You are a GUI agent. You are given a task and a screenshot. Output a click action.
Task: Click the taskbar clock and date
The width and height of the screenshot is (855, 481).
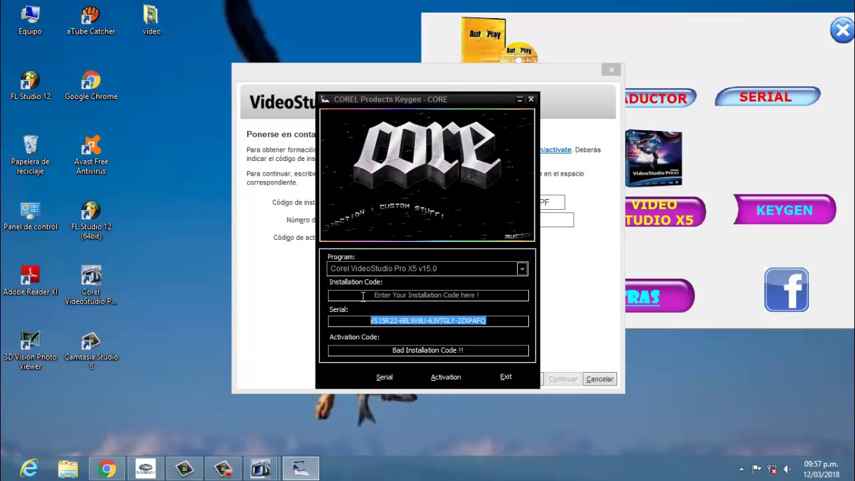coord(821,469)
